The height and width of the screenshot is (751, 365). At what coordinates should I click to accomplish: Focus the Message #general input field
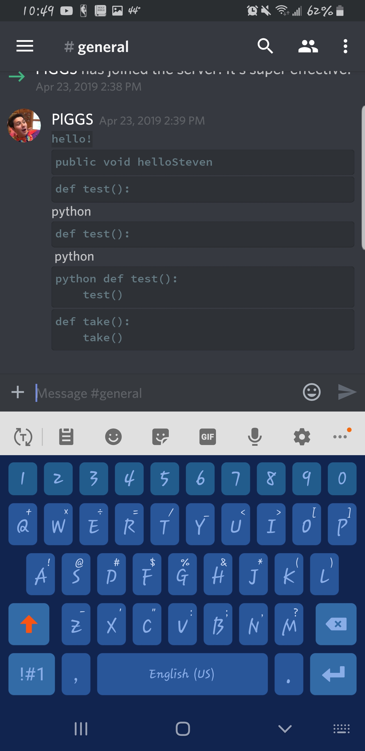[x=166, y=393]
